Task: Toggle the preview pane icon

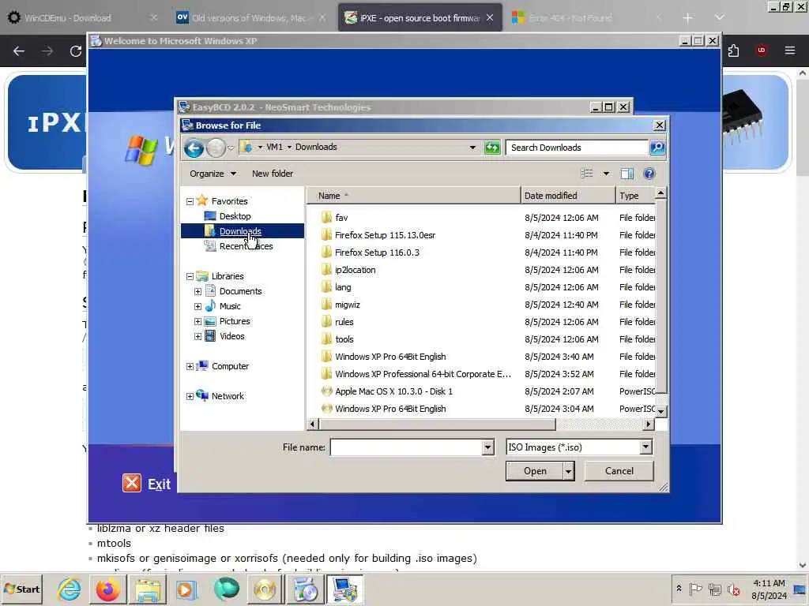Action: click(x=627, y=174)
